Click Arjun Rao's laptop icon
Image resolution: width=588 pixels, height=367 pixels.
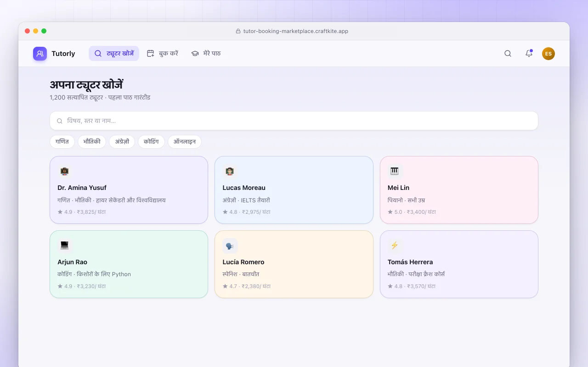tap(65, 246)
